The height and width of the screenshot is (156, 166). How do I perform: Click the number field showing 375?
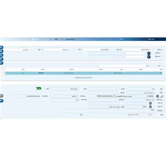click(140, 89)
